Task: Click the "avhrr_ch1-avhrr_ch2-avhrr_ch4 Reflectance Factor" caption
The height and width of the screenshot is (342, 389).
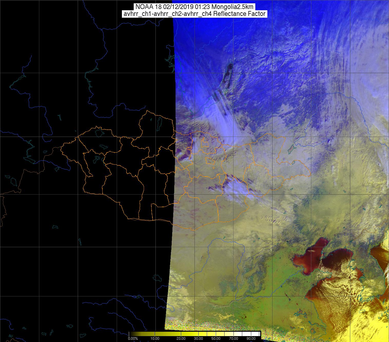Action: [194, 14]
